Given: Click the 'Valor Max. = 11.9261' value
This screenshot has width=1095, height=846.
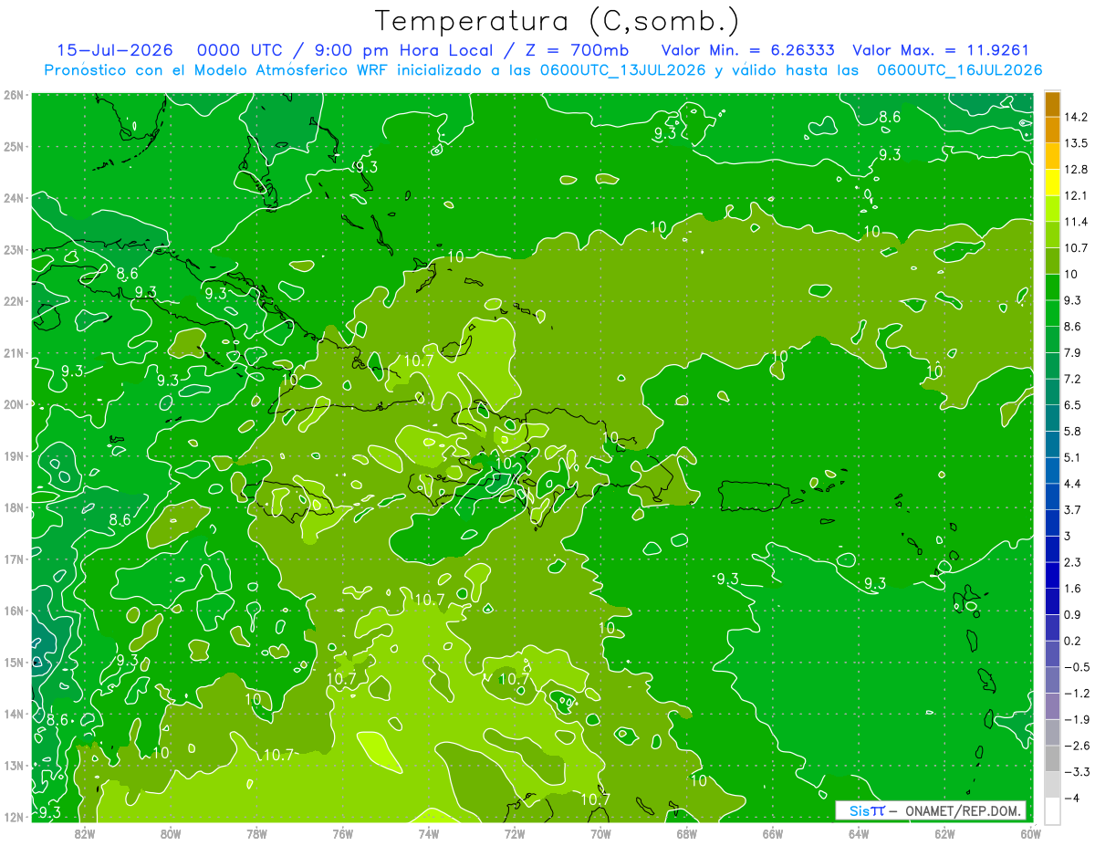Looking at the screenshot, I should point(940,50).
